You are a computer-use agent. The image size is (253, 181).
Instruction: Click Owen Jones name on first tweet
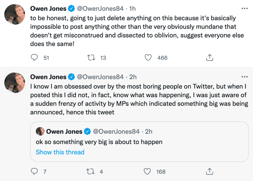click(48, 9)
